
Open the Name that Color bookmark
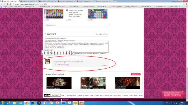(x=73, y=7)
